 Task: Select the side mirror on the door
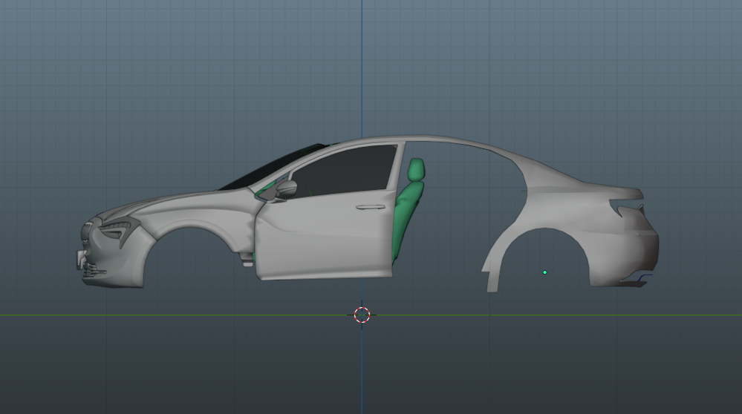click(x=286, y=189)
